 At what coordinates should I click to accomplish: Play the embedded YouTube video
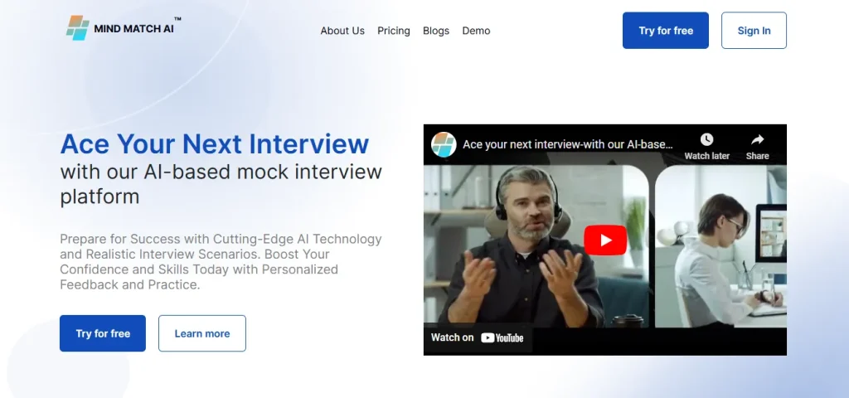point(604,240)
